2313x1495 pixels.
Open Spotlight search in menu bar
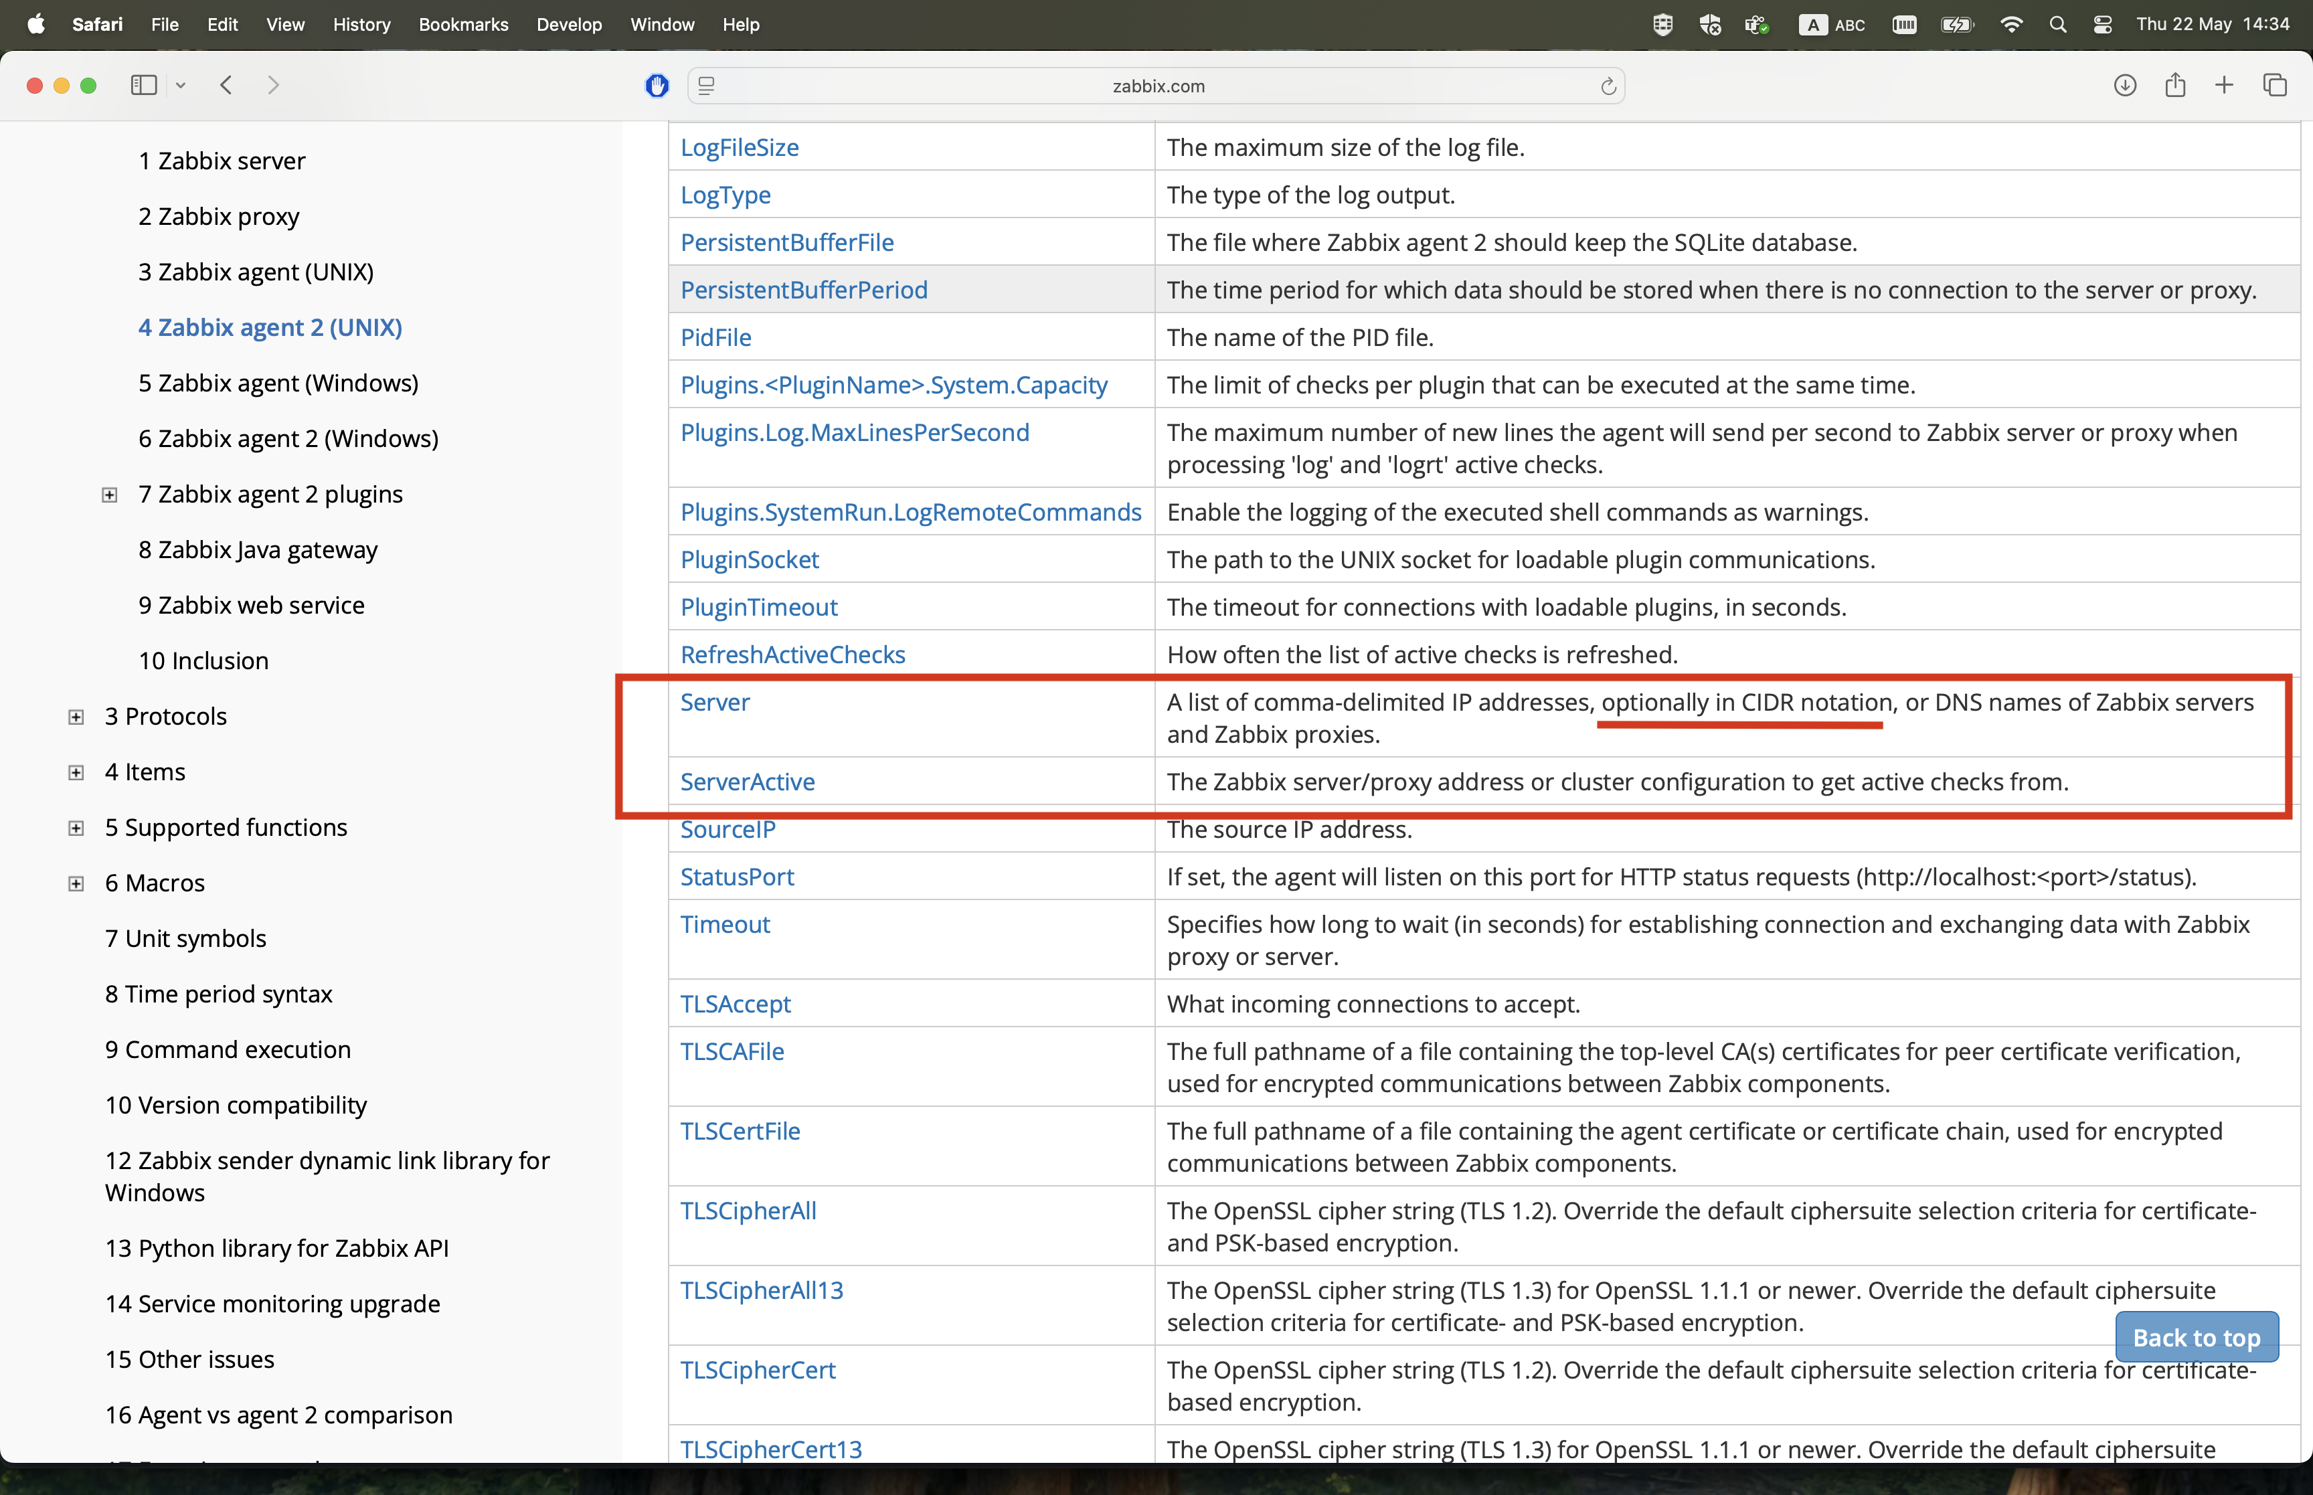click(x=2058, y=24)
